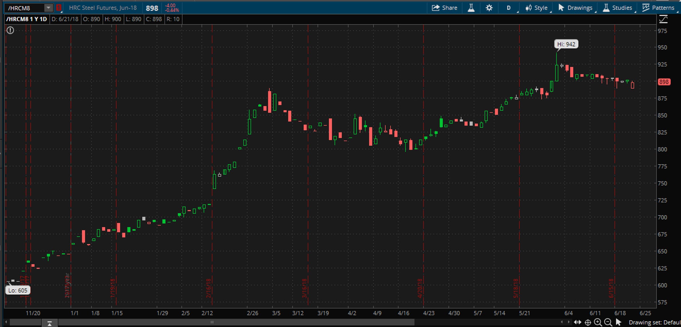Open the Drawing set: Default selector
Viewport: 681px width, 327px height.
pos(654,322)
